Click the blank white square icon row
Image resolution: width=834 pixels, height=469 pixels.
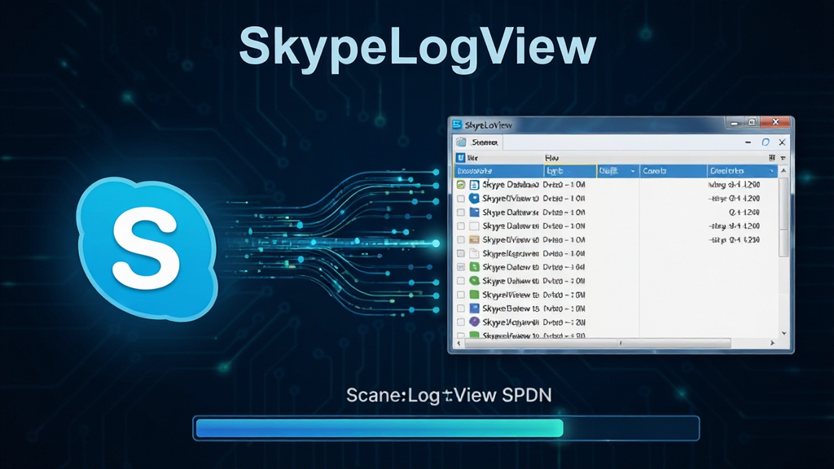point(474,226)
